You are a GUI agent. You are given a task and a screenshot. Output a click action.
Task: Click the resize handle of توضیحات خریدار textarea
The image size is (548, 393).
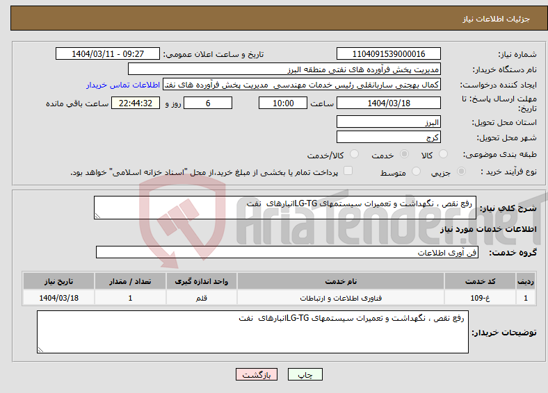point(40,350)
